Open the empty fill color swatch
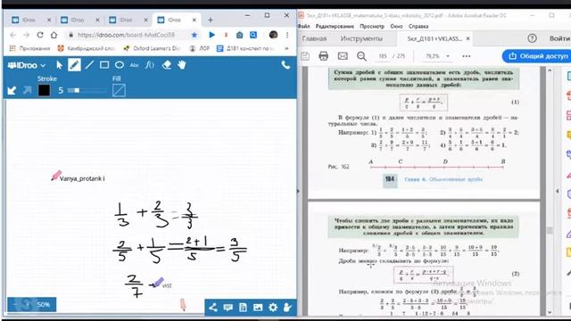This screenshot has width=571, height=321. (119, 90)
